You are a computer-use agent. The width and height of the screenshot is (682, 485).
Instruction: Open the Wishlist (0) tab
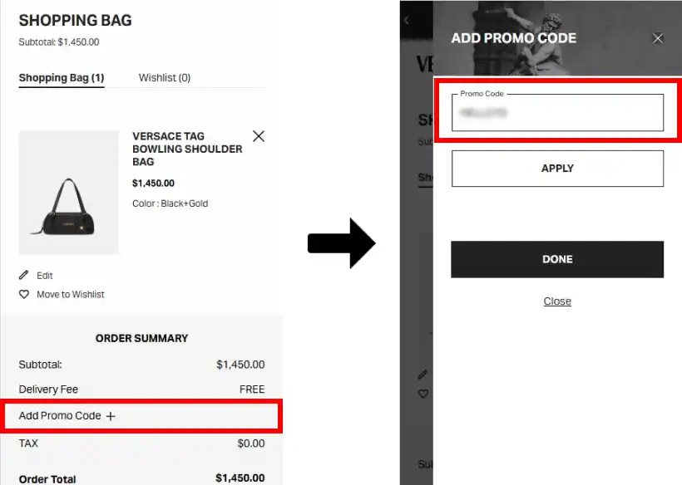point(165,77)
